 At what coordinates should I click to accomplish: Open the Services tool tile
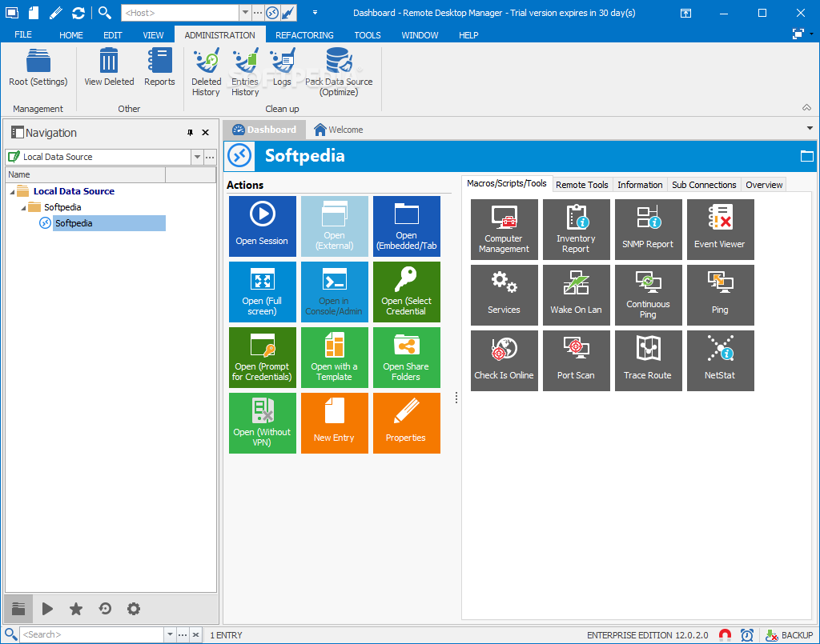504,295
